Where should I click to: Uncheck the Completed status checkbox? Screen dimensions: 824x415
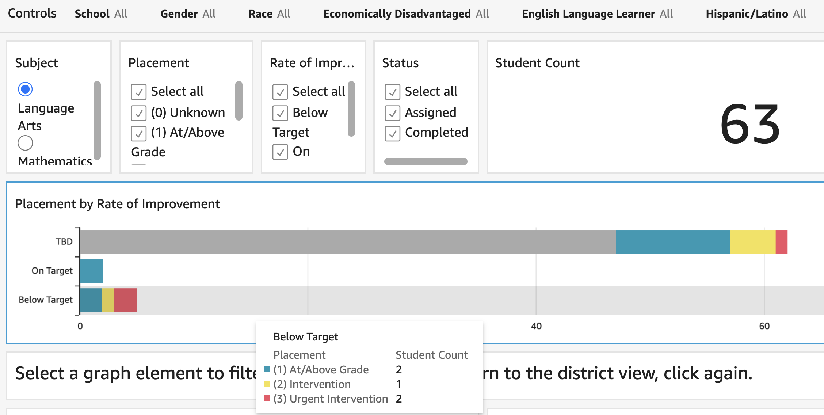pos(392,133)
